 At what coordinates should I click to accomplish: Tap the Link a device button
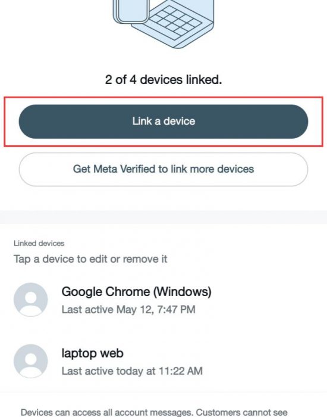(x=164, y=122)
